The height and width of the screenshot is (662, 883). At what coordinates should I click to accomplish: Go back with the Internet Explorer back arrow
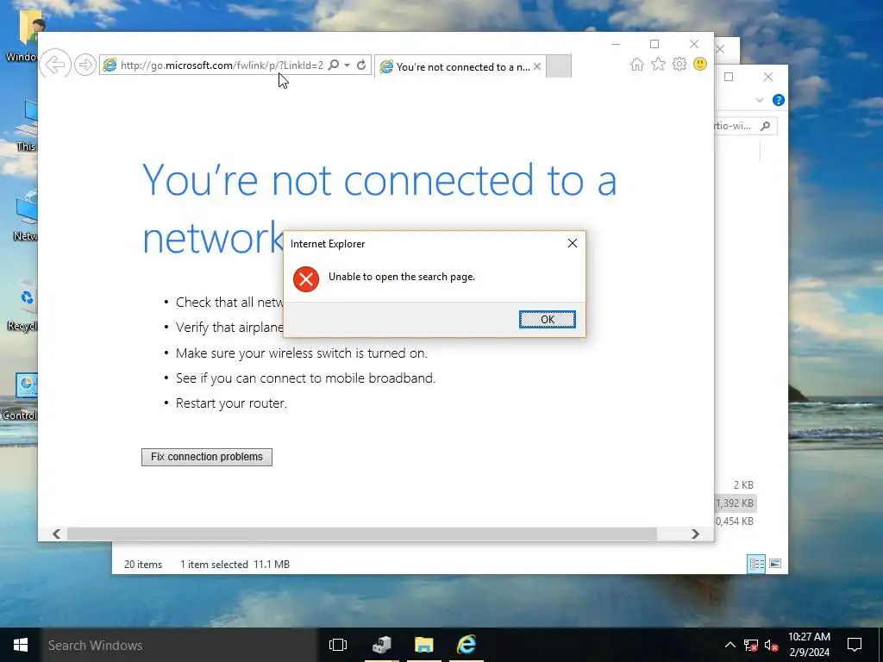tap(55, 65)
